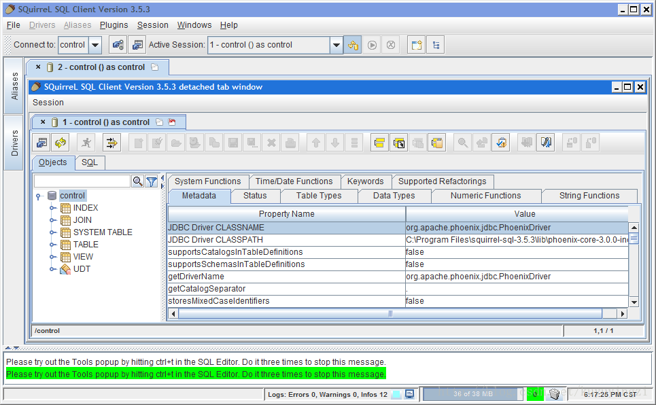Image resolution: width=656 pixels, height=405 pixels.
Task: Click the greyed down arrow toolbar icon
Action: tap(335, 143)
